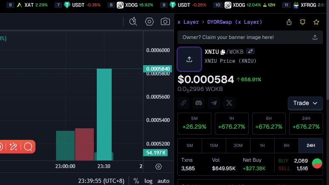This screenshot has height=185, width=329.
Task: Switch stats to 6H tab
Action: tap(287, 146)
